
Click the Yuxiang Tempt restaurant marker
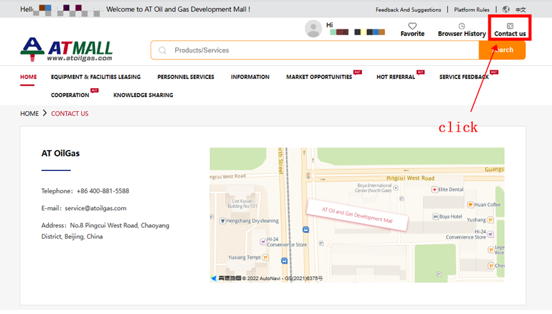coord(265,257)
